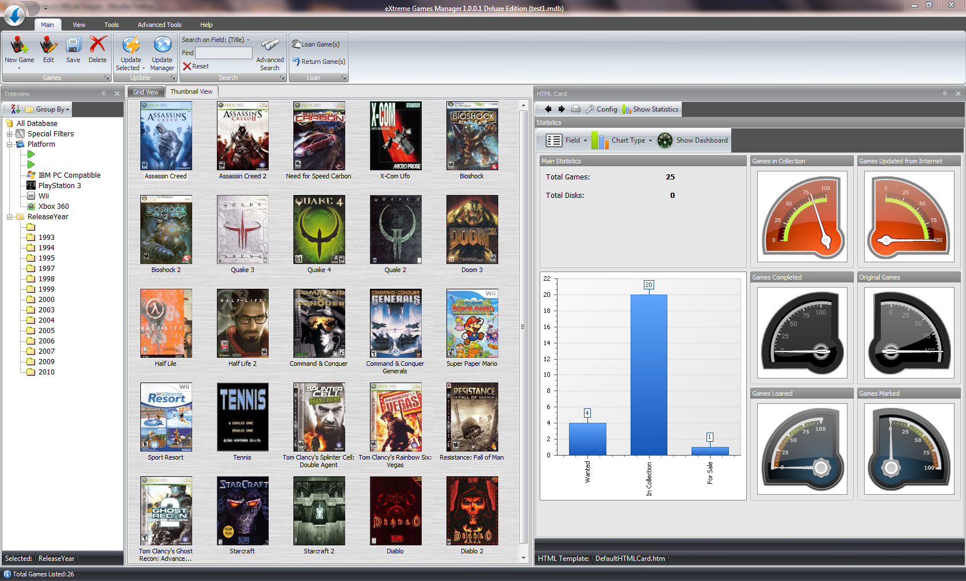Click Show Dashboard
The height and width of the screenshot is (581, 966).
coord(693,140)
